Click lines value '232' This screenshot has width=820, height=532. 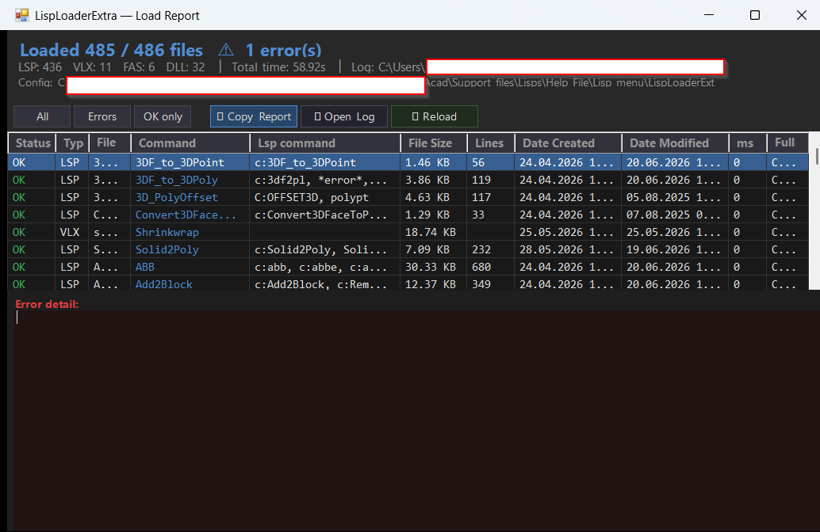tap(481, 249)
